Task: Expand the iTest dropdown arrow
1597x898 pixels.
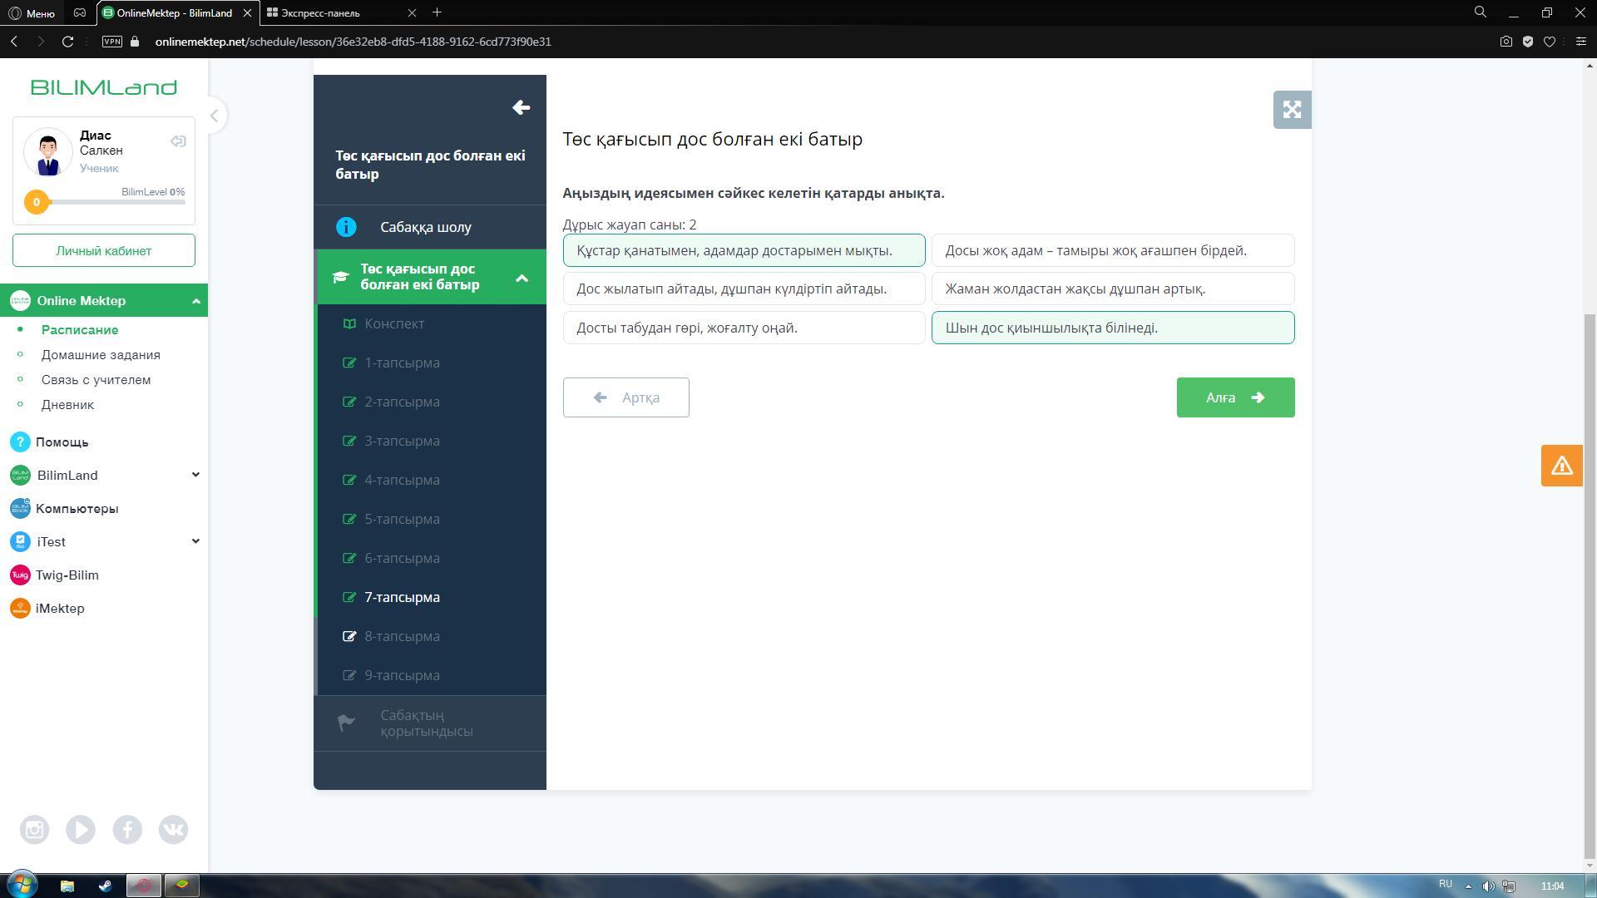Action: [195, 541]
